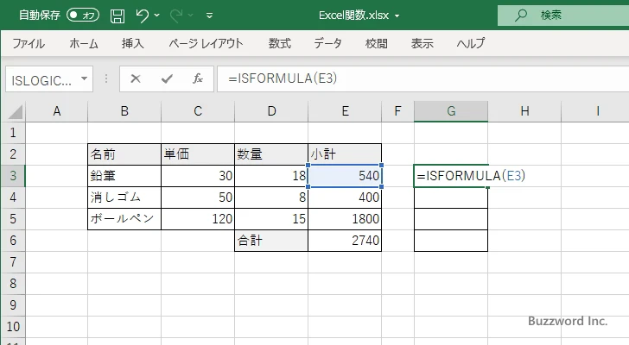Viewport: 629px width, 345px height.
Task: Select row 8 header
Action: tap(13, 284)
